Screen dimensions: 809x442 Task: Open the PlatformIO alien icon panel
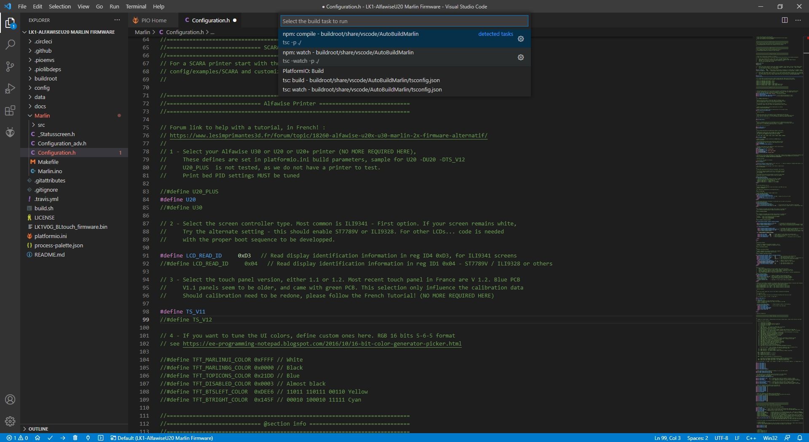(x=10, y=132)
